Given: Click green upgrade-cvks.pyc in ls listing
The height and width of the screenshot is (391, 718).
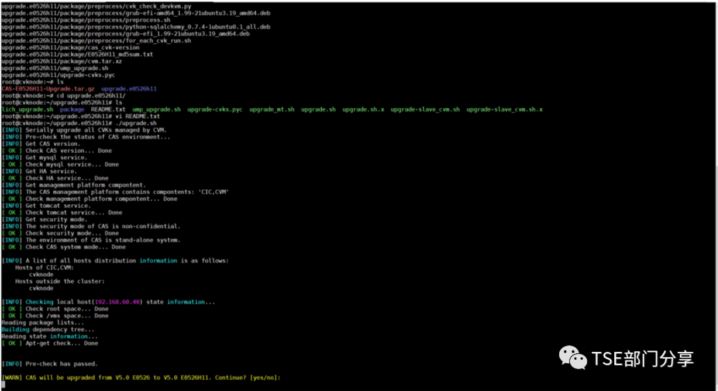Looking at the screenshot, I should tap(215, 110).
